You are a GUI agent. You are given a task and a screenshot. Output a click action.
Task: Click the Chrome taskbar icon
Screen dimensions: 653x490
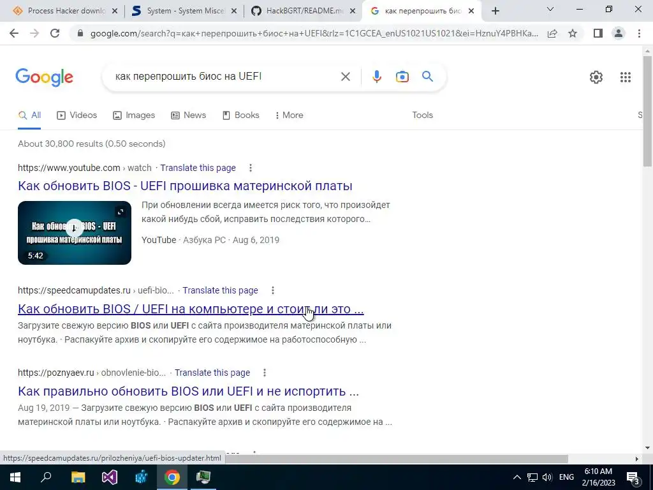172,477
